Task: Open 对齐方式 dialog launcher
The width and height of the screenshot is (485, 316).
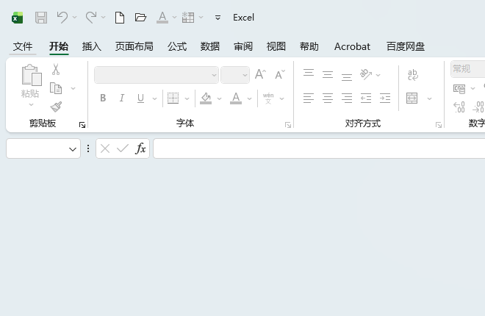Action: (438, 125)
